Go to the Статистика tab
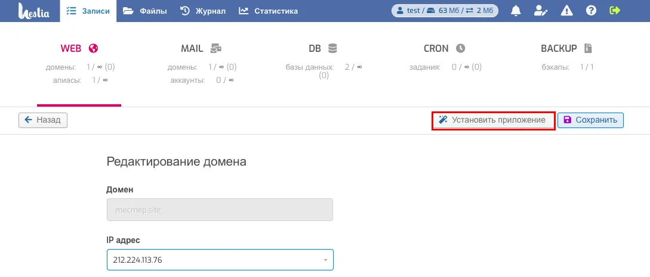This screenshot has width=650, height=277. click(268, 11)
